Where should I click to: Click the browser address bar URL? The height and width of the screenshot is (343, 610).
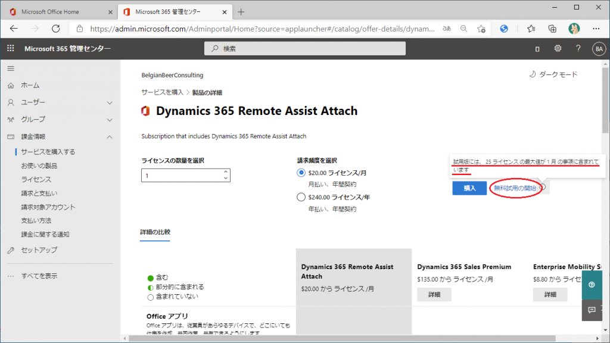pyautogui.click(x=262, y=29)
